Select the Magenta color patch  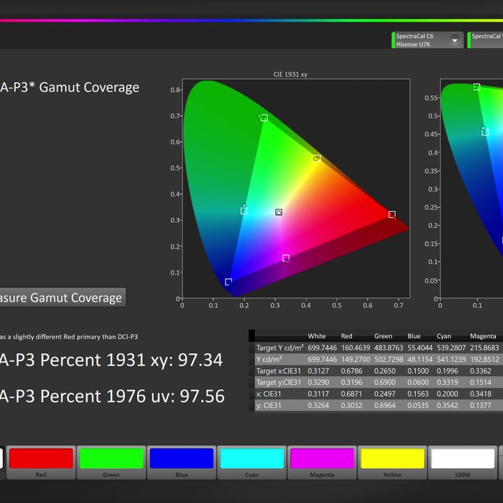(x=322, y=462)
